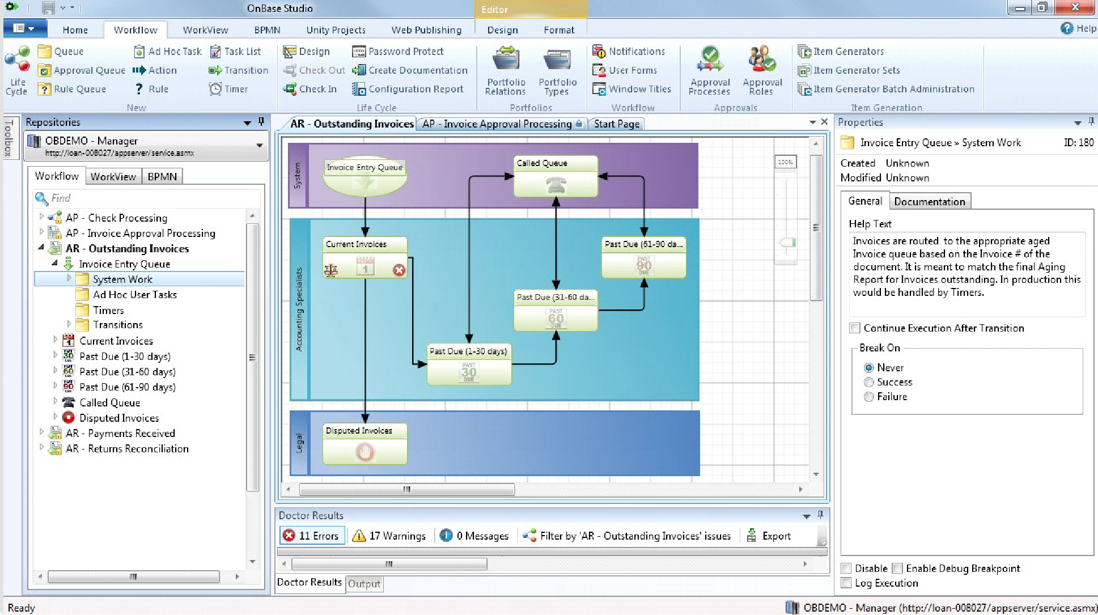Open Window Titles
The height and width of the screenshot is (615, 1098).
(631, 89)
